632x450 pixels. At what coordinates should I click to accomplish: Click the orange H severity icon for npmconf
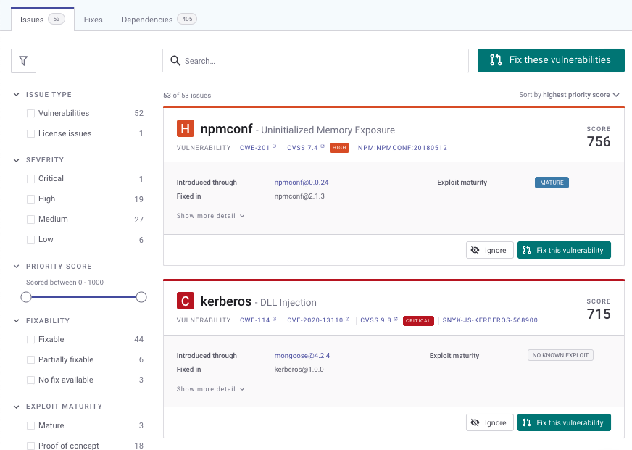186,128
